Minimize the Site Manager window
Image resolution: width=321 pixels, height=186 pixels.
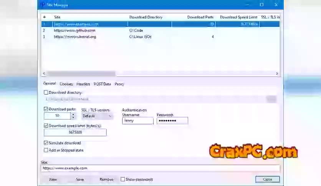coord(247,5)
